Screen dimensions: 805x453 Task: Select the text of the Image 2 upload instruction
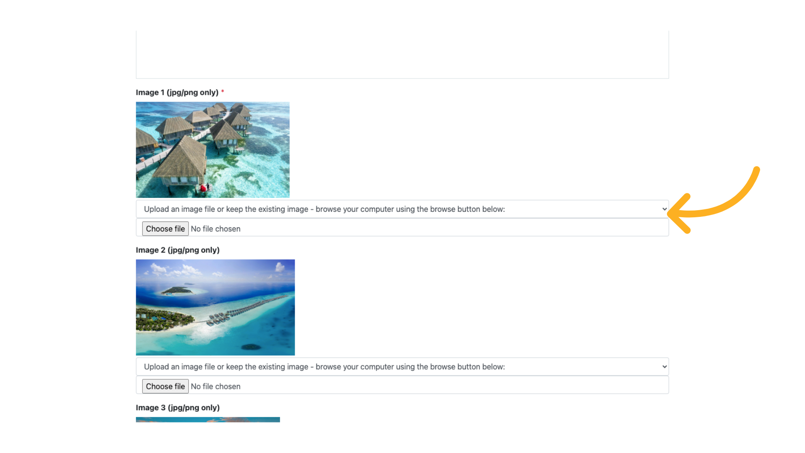[325, 366]
